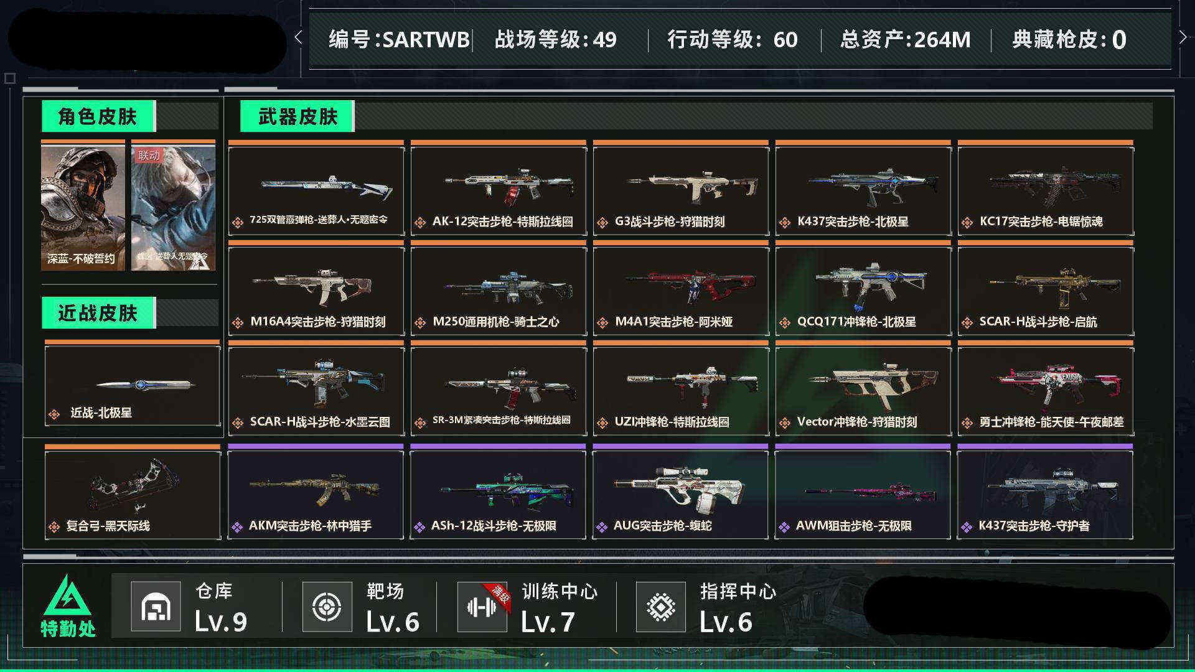Viewport: 1195px width, 672px height.
Task: Select the AUG突击步枪-蝮蛇 skin card
Action: click(x=680, y=494)
